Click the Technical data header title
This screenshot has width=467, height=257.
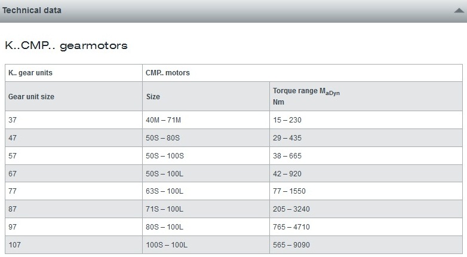(x=31, y=10)
